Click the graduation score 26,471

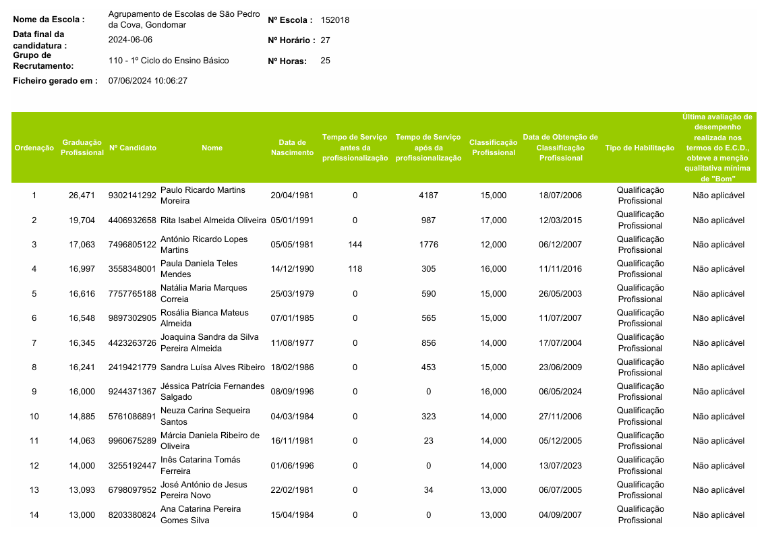click(x=82, y=196)
